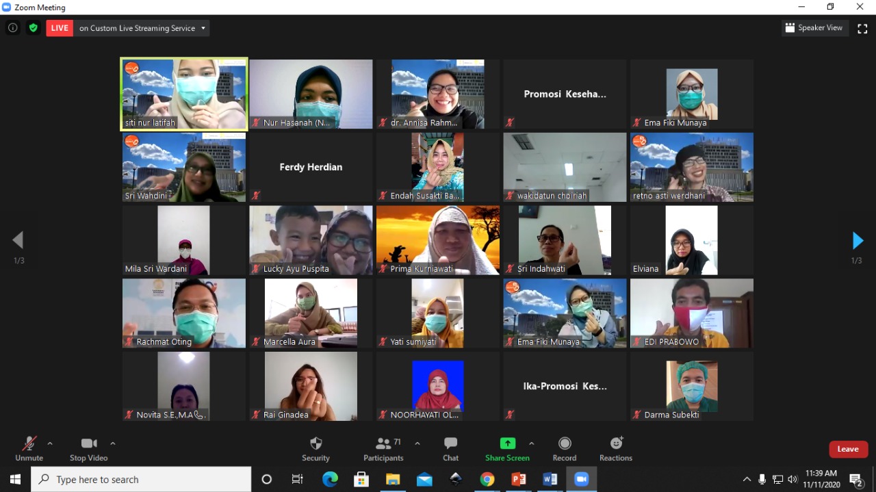Stop Video camera toggle
This screenshot has width=876, height=492.
(88, 449)
